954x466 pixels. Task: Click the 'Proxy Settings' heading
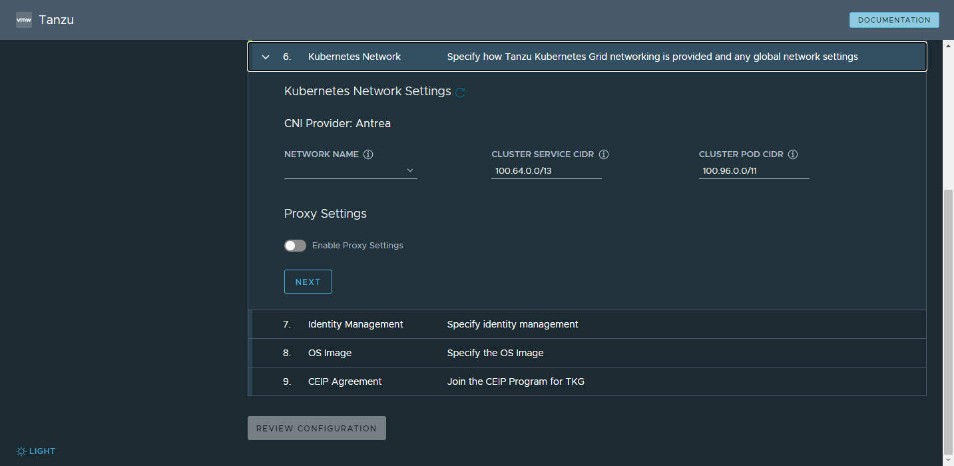[x=326, y=214]
